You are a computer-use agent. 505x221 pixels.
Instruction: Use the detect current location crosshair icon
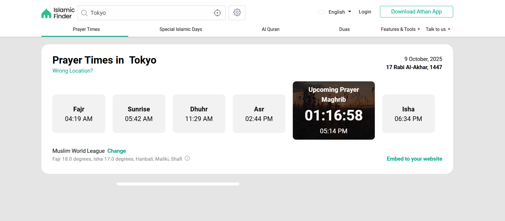217,13
